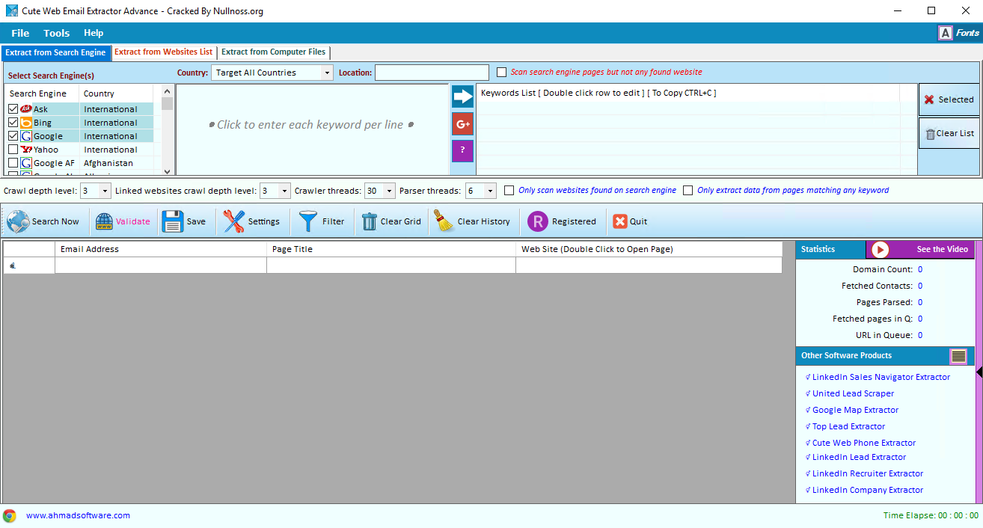Viewport: 983px width, 528px height.
Task: Click the Search Now globe icon
Action: [x=18, y=221]
